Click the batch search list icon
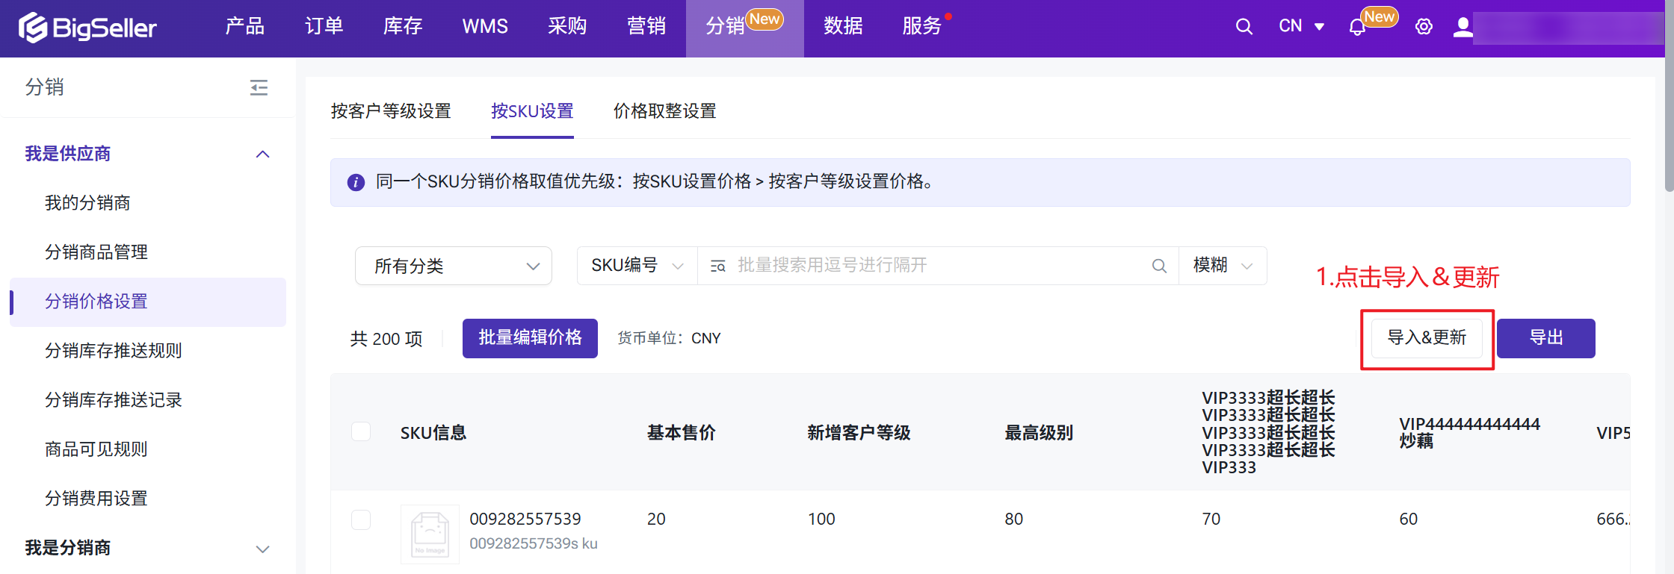Screen dimensions: 1674x574 pyautogui.click(x=717, y=266)
